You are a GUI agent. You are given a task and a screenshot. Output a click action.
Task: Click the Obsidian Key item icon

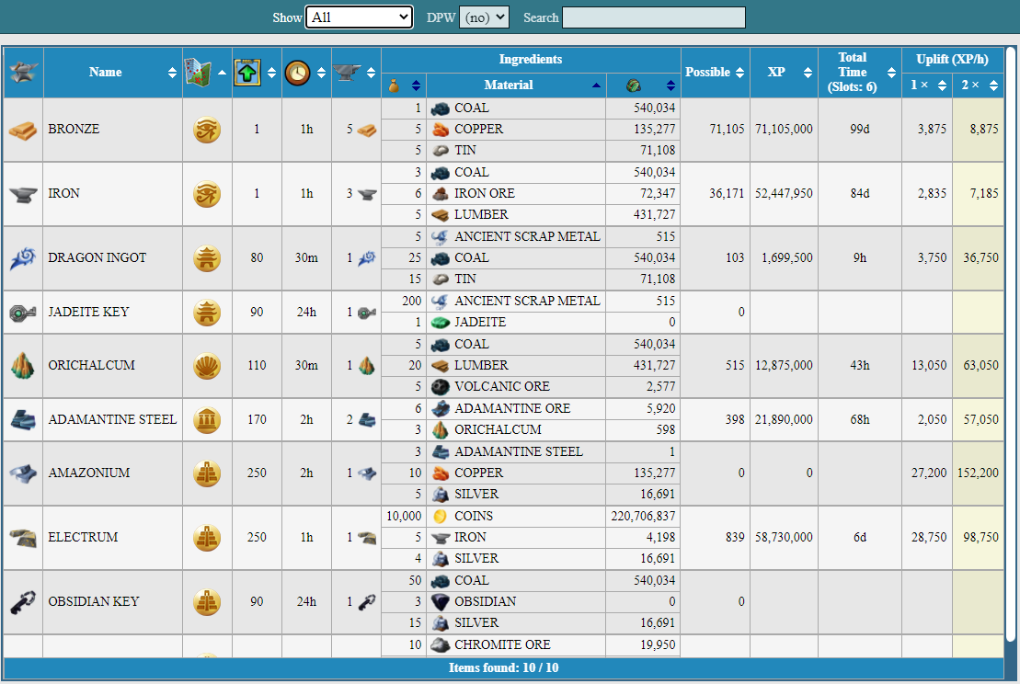[23, 602]
